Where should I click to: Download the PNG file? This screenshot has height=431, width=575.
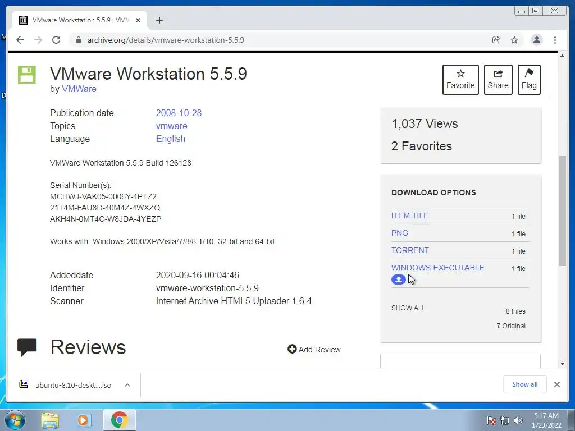click(x=399, y=233)
